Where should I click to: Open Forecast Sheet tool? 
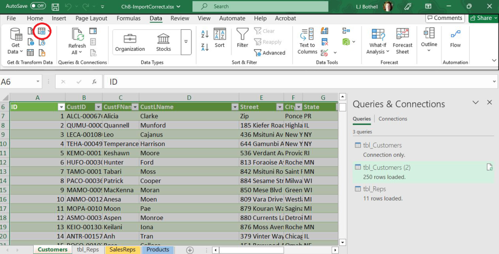coord(402,41)
